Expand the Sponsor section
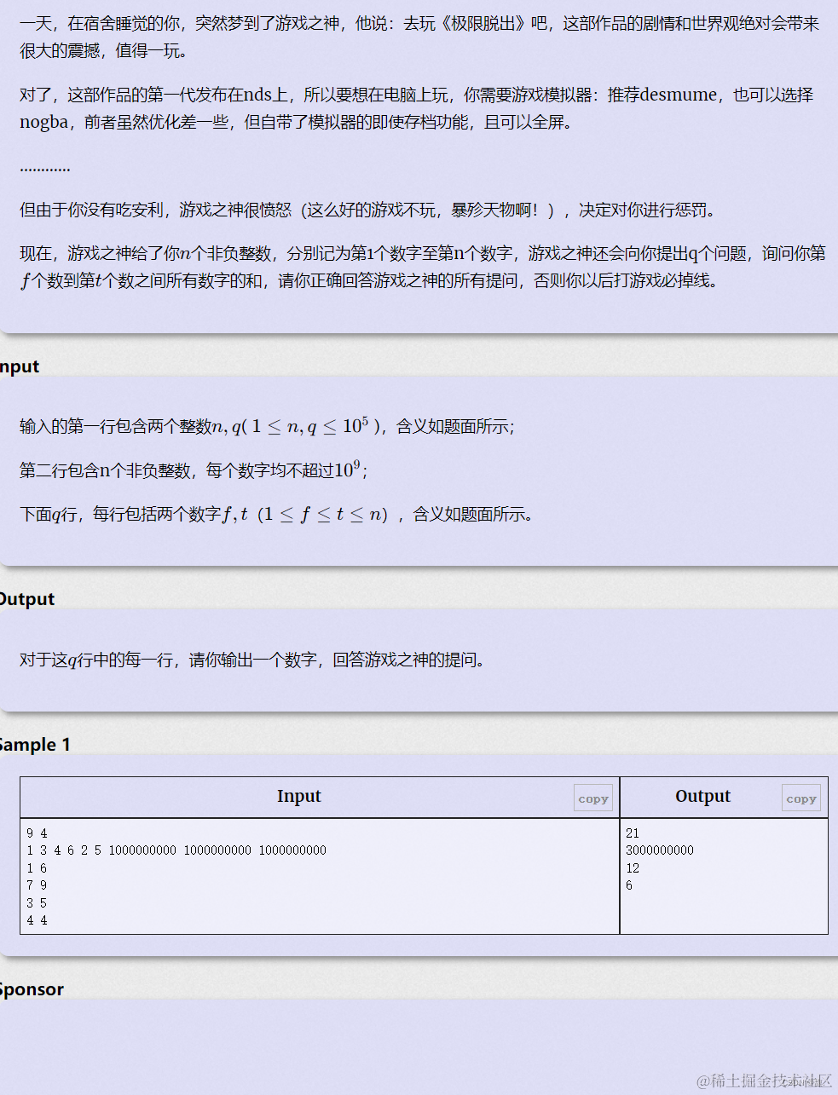Image resolution: width=838 pixels, height=1095 pixels. point(32,988)
